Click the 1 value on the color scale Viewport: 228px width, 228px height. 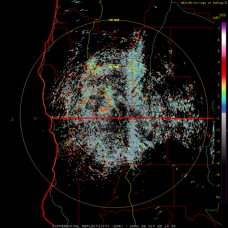(219, 96)
